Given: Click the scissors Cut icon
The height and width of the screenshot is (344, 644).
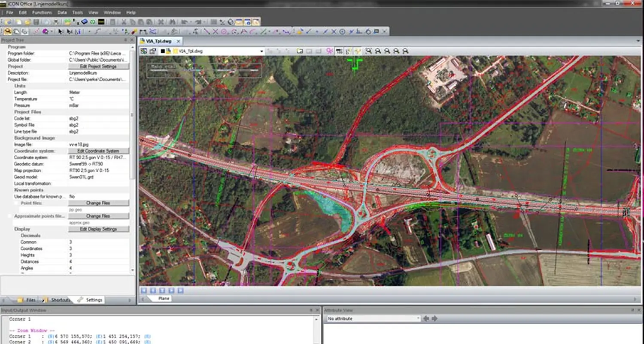Looking at the screenshot, I should click(x=124, y=22).
